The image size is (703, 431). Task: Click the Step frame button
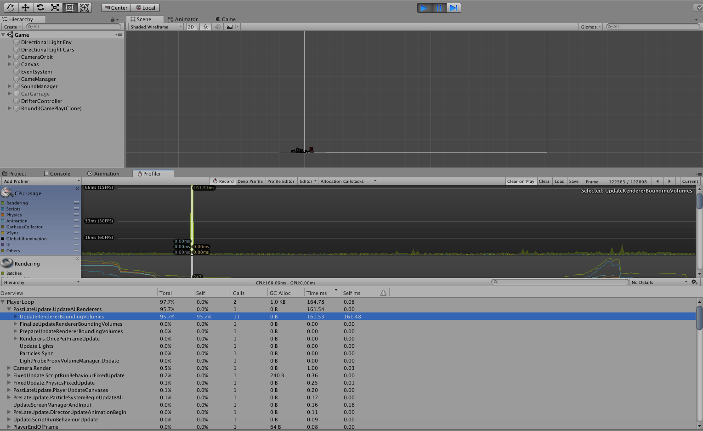click(454, 8)
